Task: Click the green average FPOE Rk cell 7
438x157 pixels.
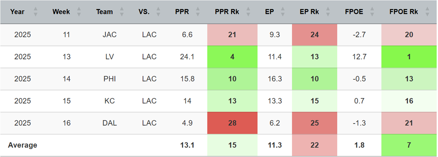Action: 409,145
